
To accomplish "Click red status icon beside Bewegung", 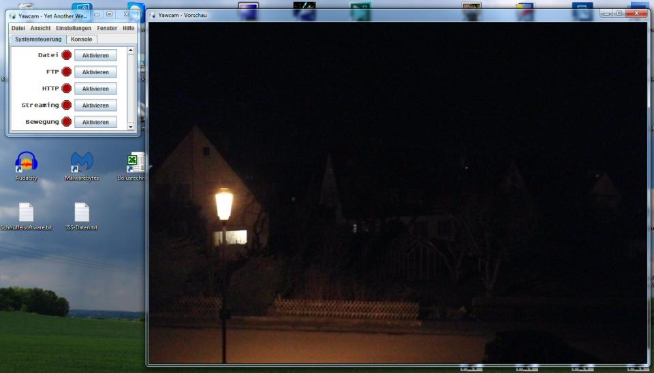I will (67, 122).
